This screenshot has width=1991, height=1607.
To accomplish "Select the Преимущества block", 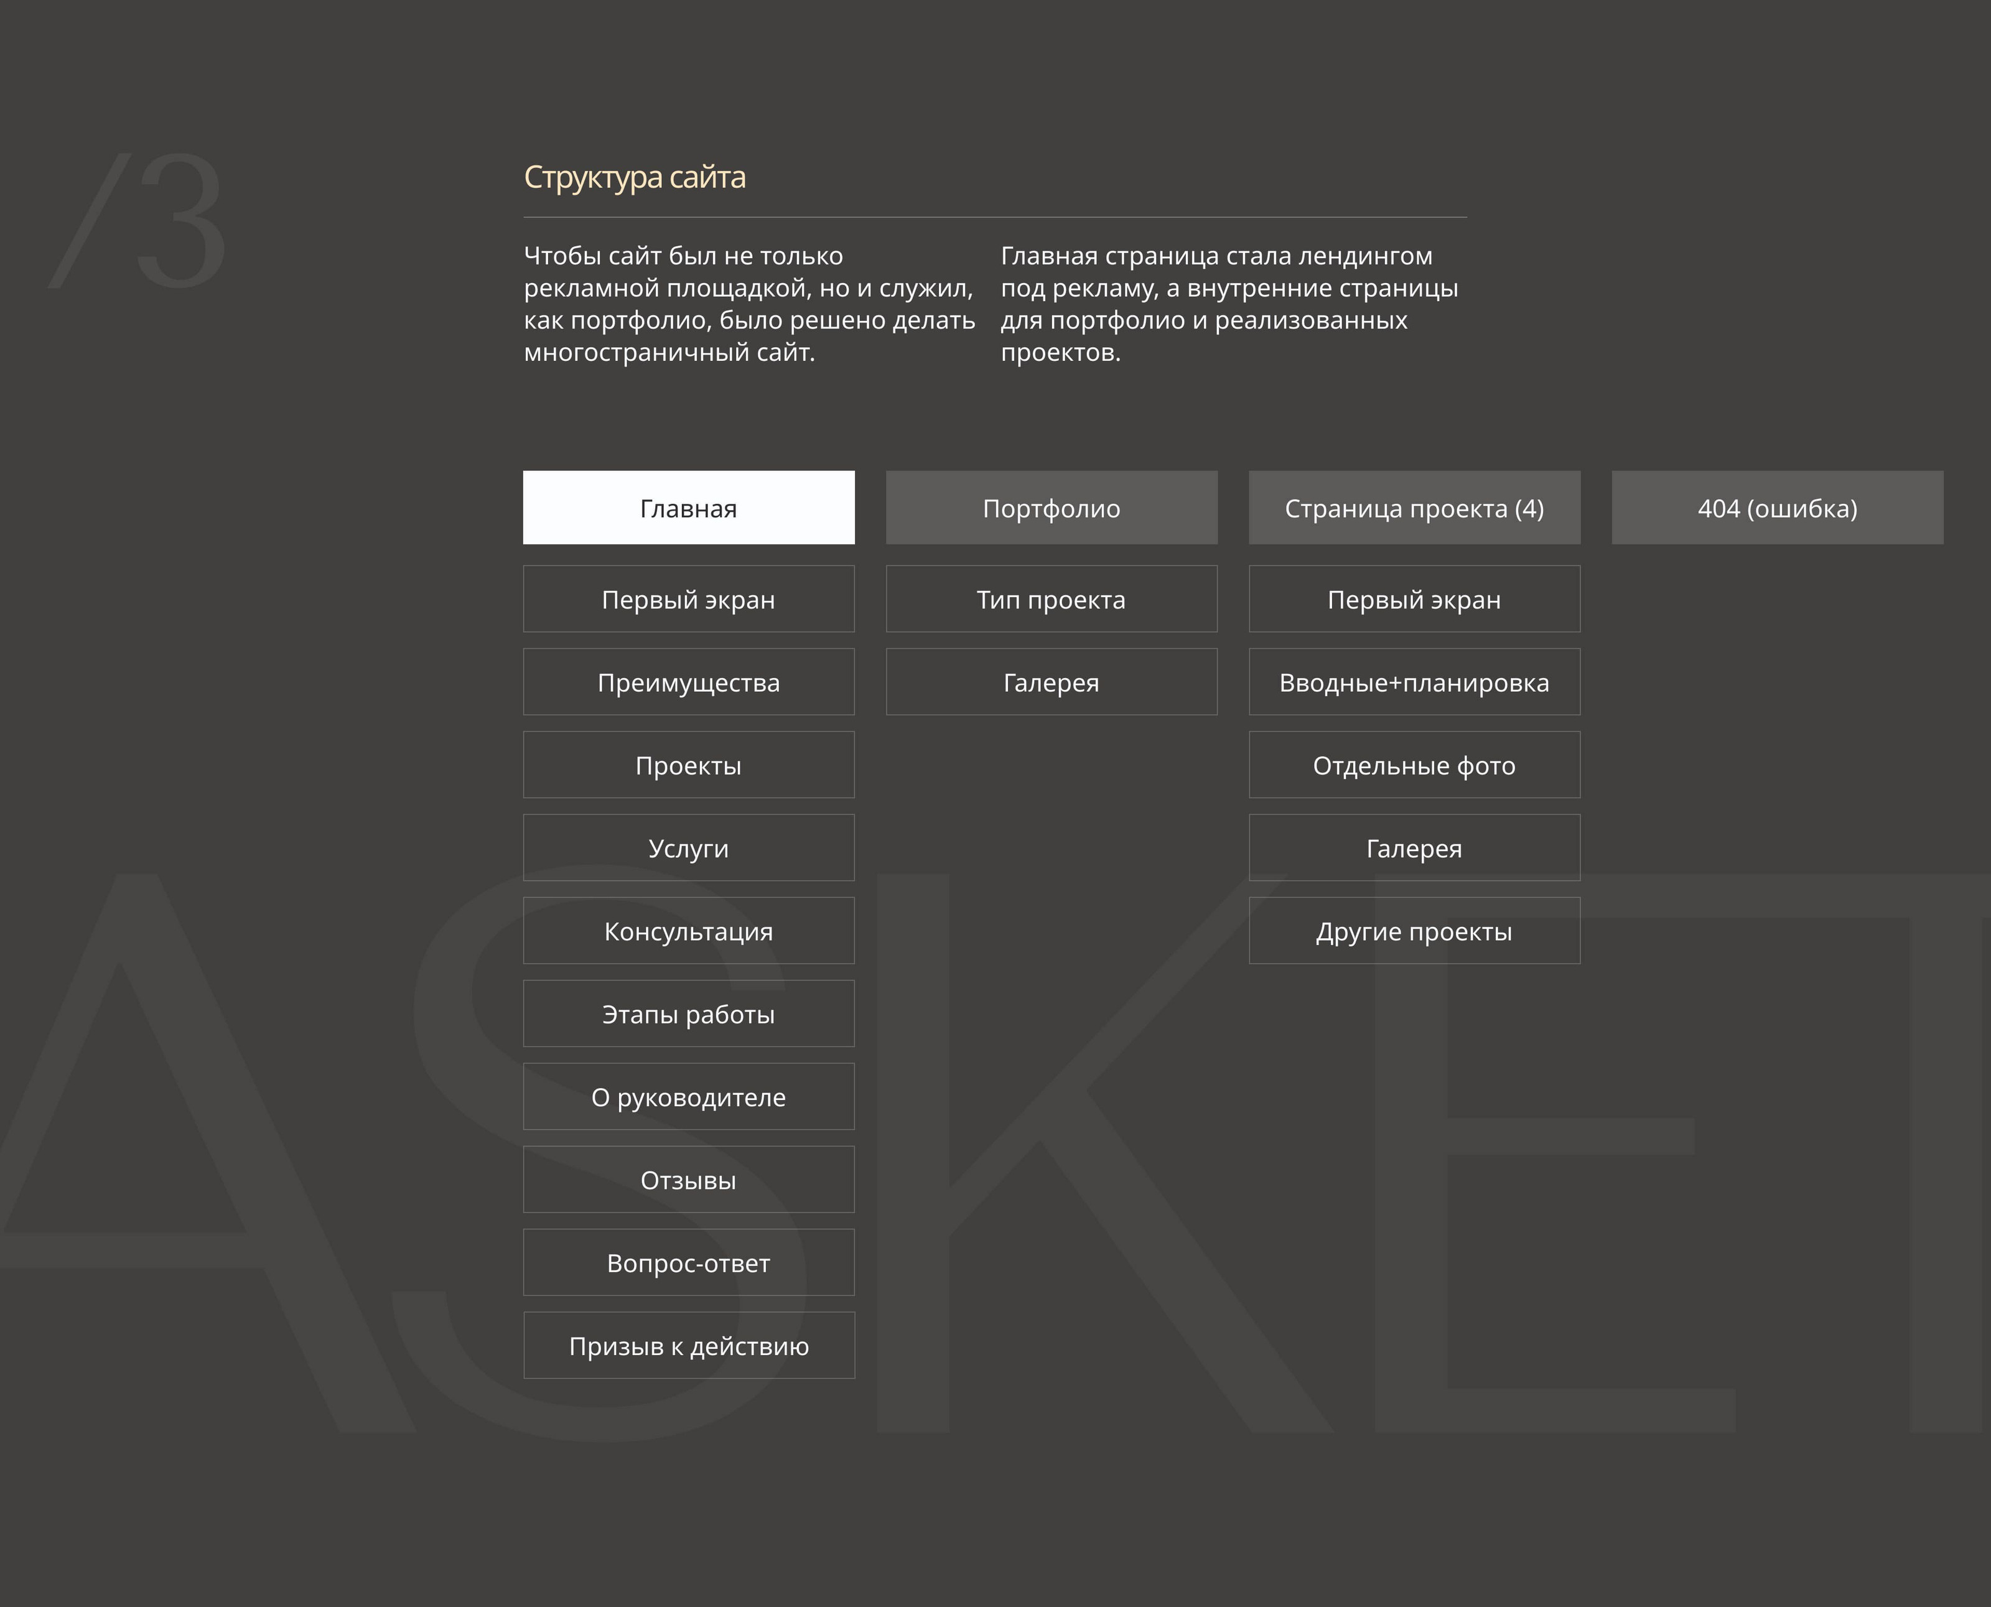I will tap(689, 682).
